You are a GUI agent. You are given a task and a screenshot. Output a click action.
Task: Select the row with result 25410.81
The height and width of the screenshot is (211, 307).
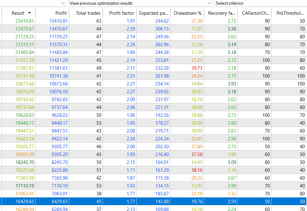coord(25,21)
